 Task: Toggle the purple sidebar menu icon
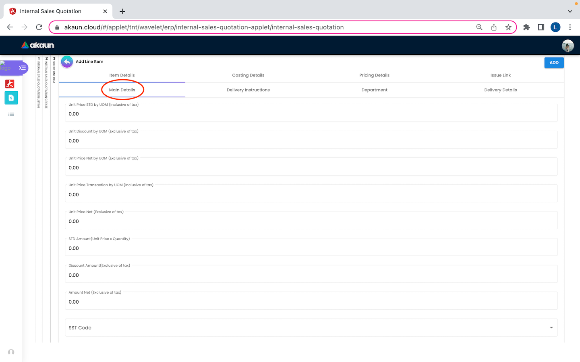(x=23, y=68)
